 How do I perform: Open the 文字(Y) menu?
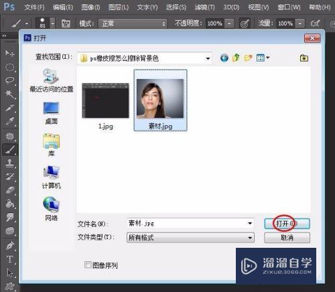147,7
